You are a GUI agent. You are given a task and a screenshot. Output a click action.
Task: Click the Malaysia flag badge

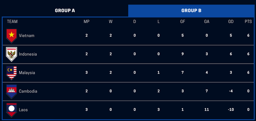click(12, 73)
